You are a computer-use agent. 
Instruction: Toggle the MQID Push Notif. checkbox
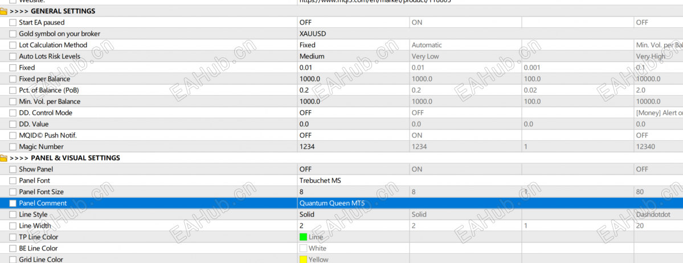click(13, 136)
